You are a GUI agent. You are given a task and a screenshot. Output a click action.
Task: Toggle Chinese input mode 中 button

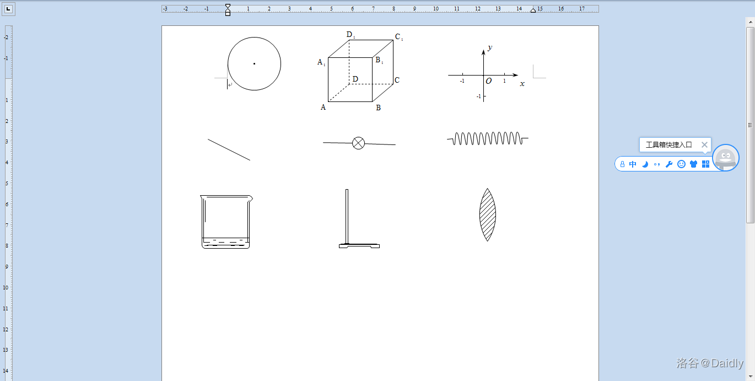click(633, 164)
